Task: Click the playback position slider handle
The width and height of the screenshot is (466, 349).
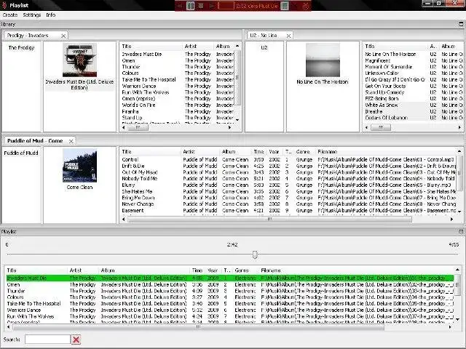Action: pyautogui.click(x=255, y=254)
